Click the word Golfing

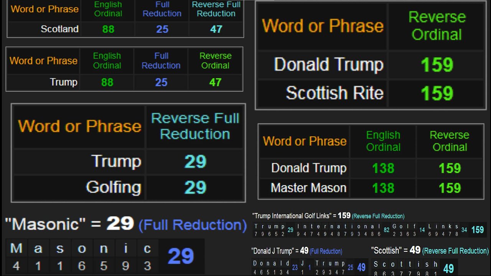[114, 187]
